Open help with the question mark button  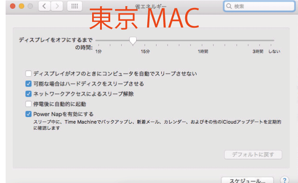click(x=284, y=180)
